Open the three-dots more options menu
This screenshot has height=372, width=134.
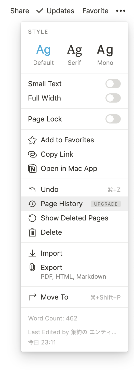pos(121,11)
